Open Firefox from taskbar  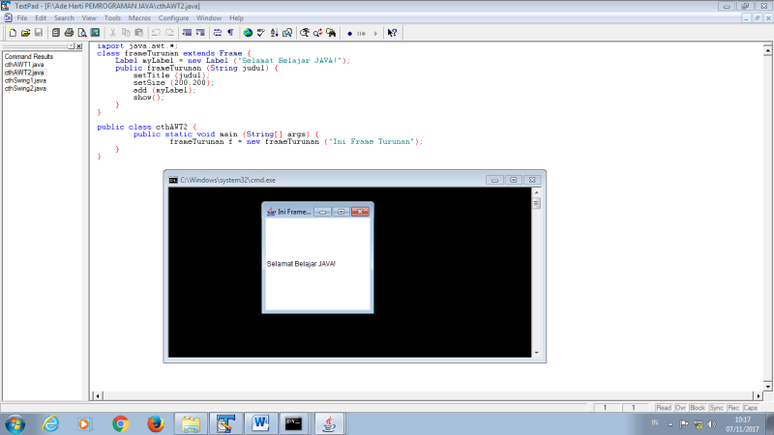coord(156,423)
